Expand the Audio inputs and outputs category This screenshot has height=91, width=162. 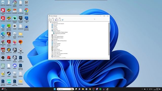51,24
